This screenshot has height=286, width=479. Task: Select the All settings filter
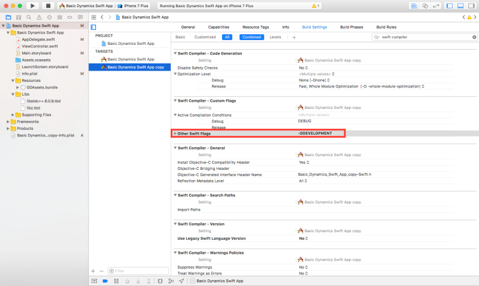227,37
